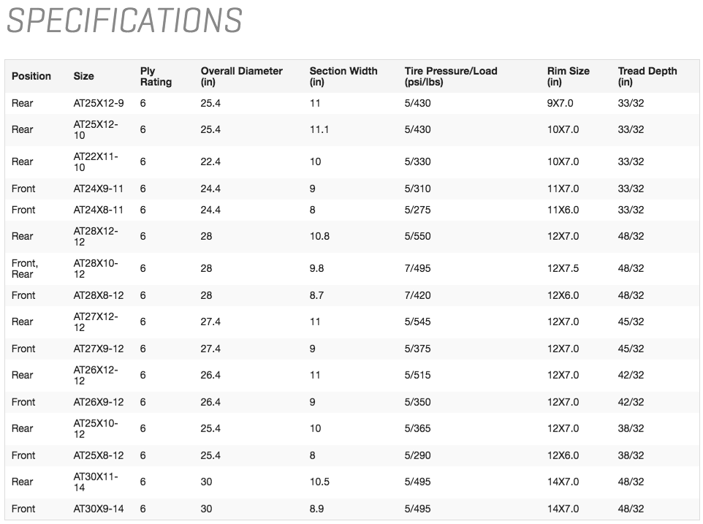This screenshot has width=703, height=524.
Task: Select the 7/420 tire pressure cell
Action: coord(417,295)
